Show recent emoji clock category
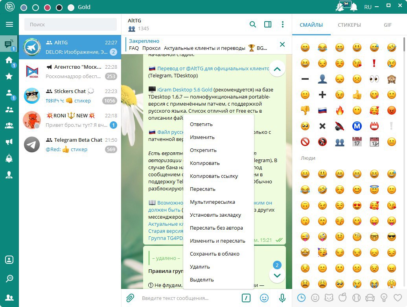The height and width of the screenshot is (307, 407). pyautogui.click(x=301, y=298)
